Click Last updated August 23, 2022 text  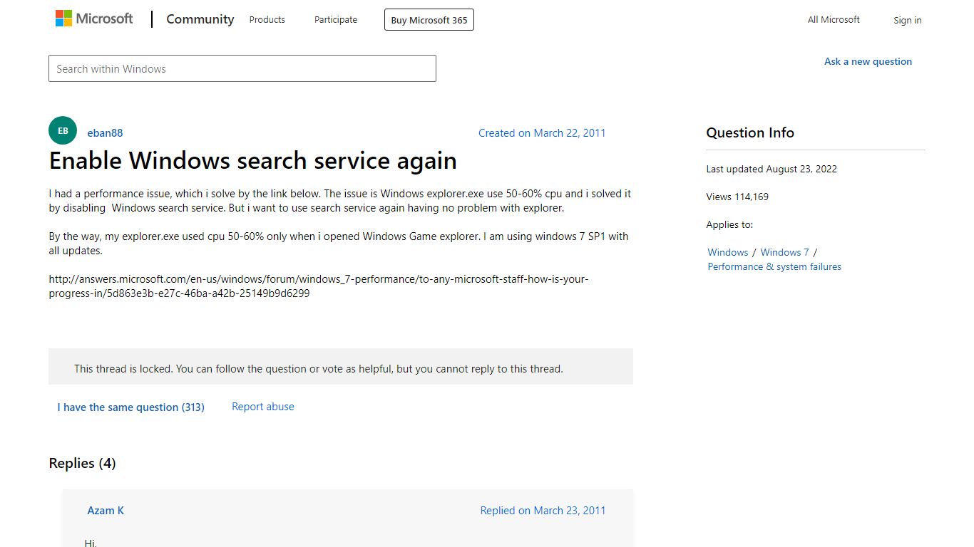tap(771, 169)
